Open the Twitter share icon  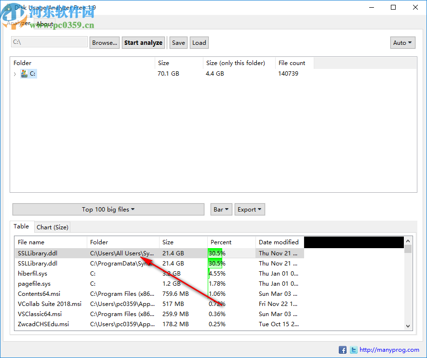[353, 350]
